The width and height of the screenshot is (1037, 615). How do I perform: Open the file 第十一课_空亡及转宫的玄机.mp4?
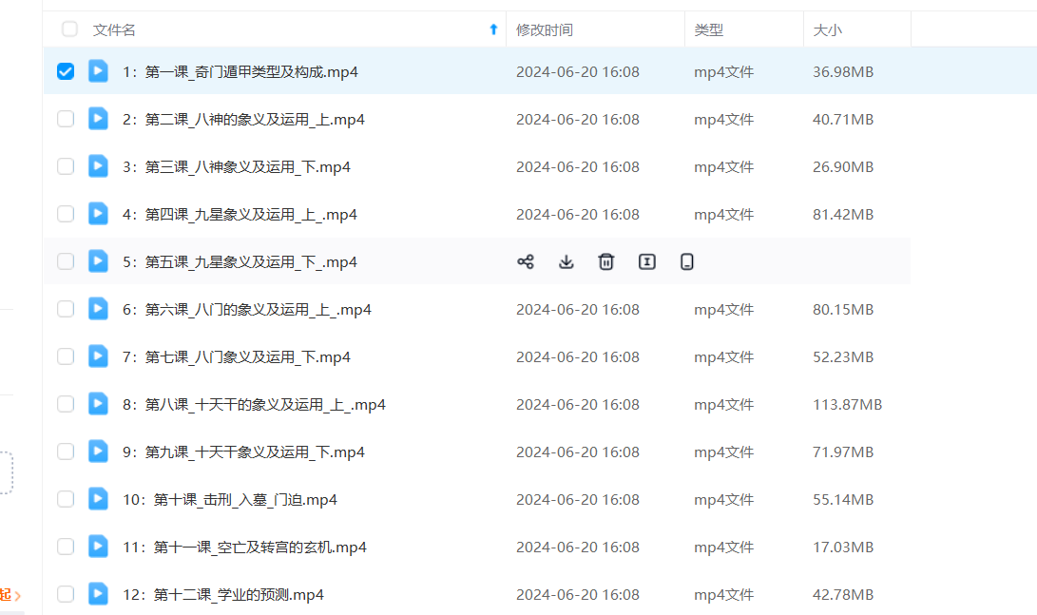pos(244,547)
